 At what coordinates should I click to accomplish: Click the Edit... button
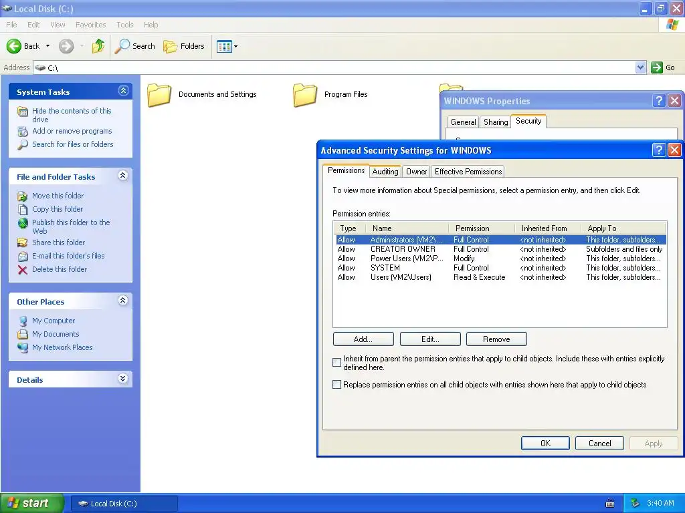click(430, 339)
